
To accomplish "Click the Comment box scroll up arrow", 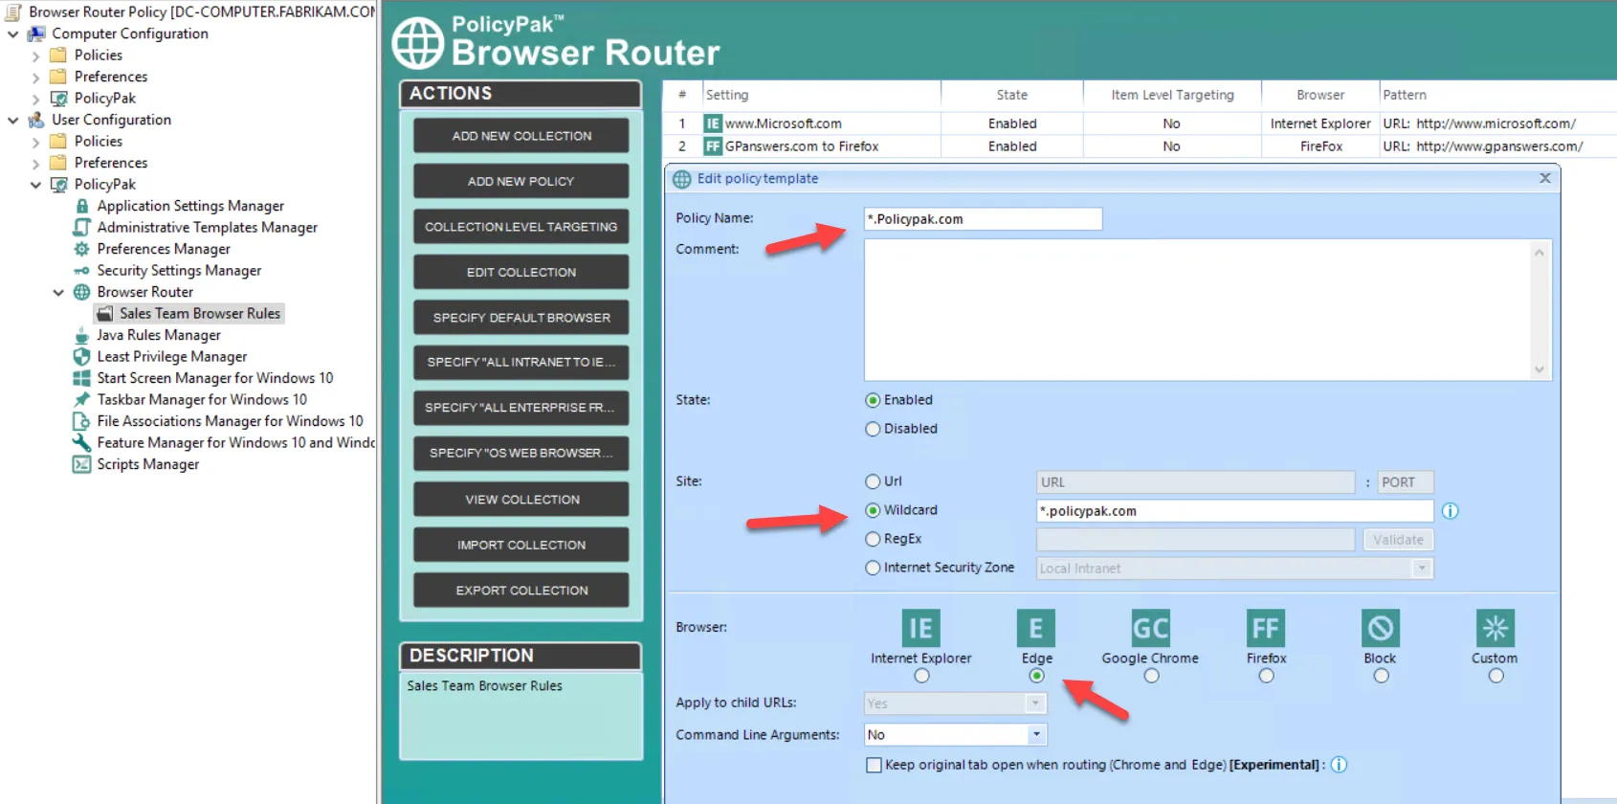I will pyautogui.click(x=1539, y=253).
